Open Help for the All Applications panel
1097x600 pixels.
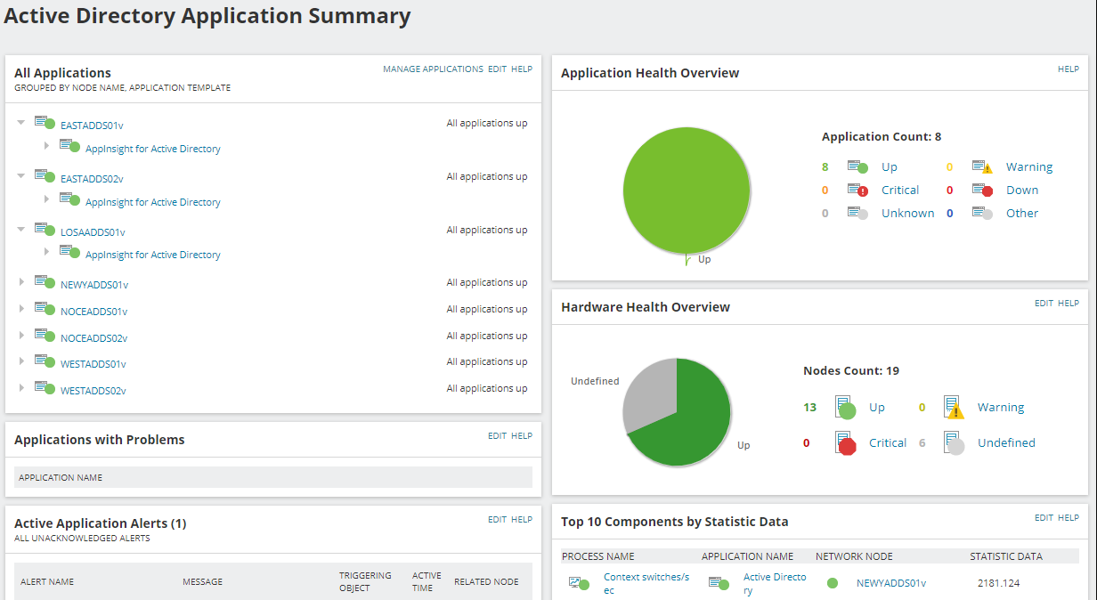522,69
